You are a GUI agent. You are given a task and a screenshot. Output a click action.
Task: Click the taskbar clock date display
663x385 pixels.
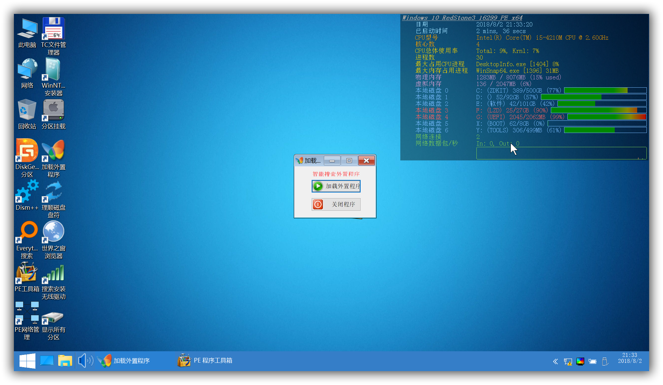click(x=630, y=358)
